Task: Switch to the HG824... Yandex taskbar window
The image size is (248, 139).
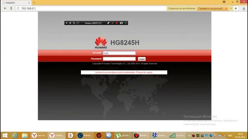Action: (x=57, y=136)
